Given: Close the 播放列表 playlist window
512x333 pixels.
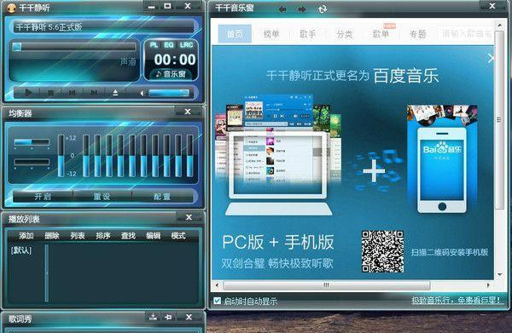Looking at the screenshot, I should 189,217.
